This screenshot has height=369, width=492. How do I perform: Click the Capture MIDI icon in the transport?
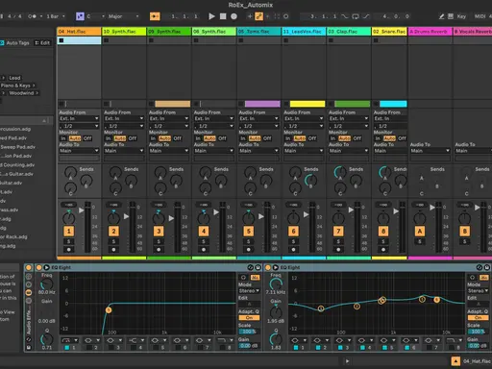point(277,16)
